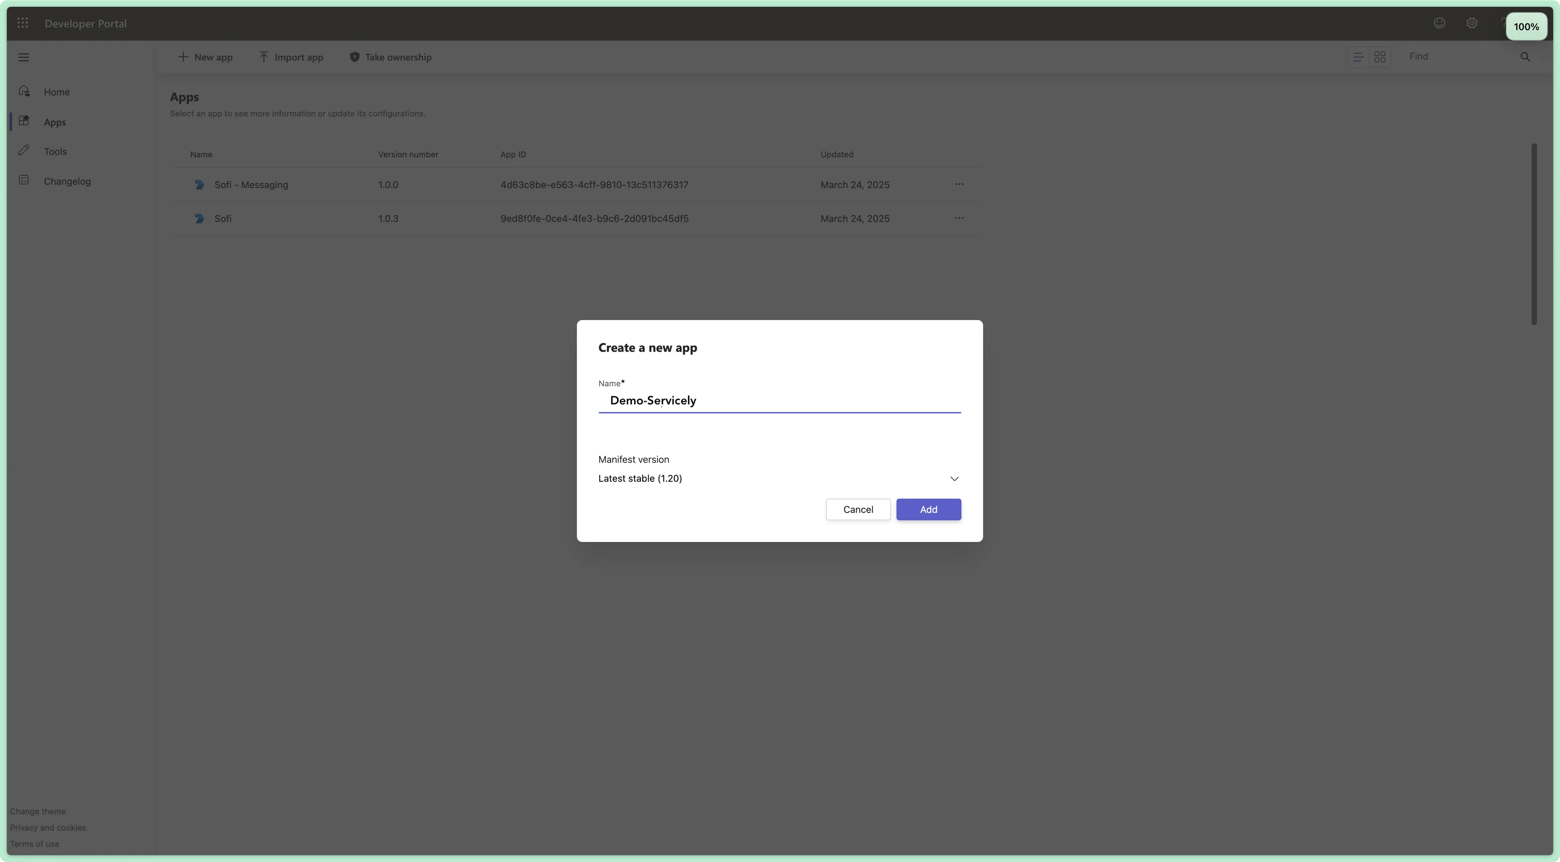Click the Sofi app name

(x=223, y=218)
